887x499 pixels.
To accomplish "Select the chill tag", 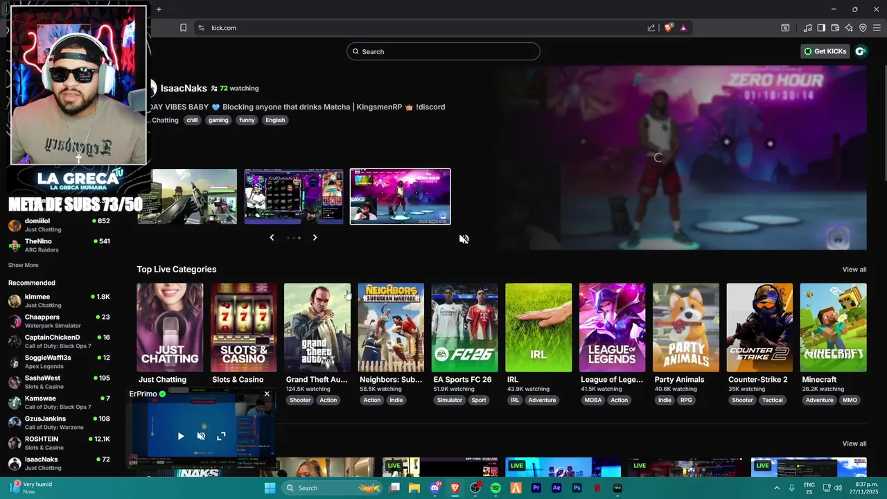I will click(192, 120).
